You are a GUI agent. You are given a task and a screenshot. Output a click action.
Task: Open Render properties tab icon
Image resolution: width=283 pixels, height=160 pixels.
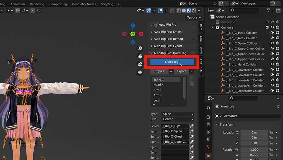point(208,117)
